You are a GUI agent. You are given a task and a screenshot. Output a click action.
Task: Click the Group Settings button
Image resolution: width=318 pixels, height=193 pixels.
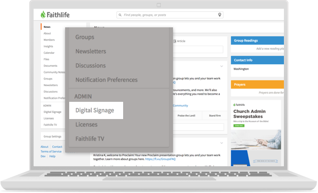pos(53,136)
